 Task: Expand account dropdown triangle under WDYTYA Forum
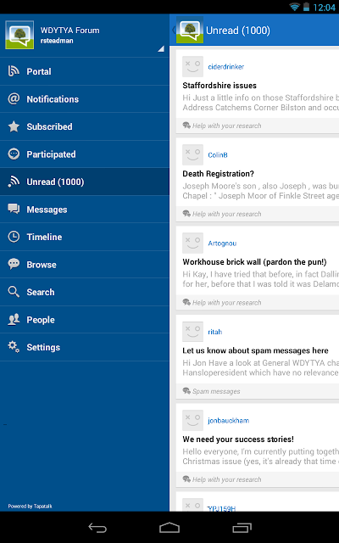click(x=161, y=49)
